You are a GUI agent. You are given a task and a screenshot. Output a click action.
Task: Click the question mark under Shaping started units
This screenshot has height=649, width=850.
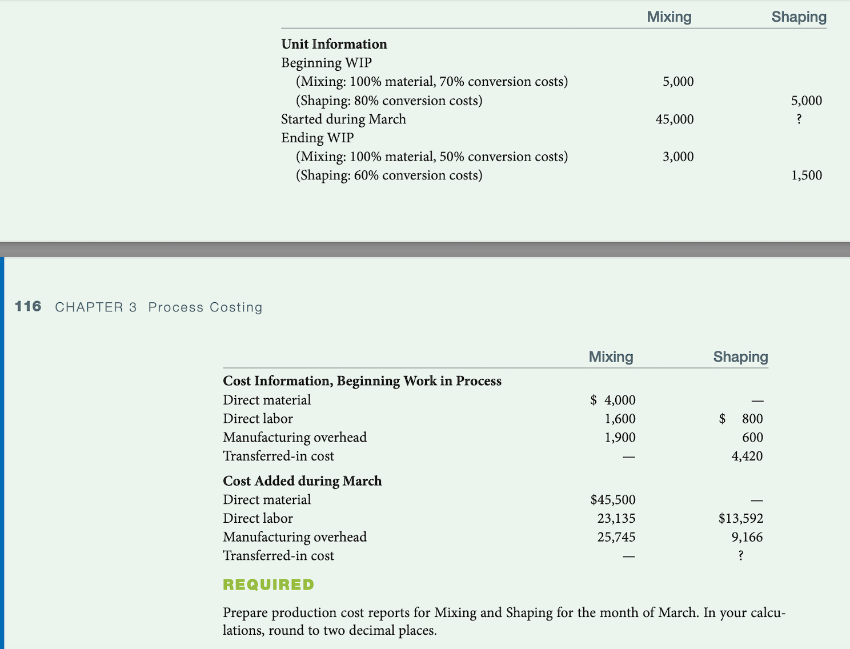coord(799,119)
